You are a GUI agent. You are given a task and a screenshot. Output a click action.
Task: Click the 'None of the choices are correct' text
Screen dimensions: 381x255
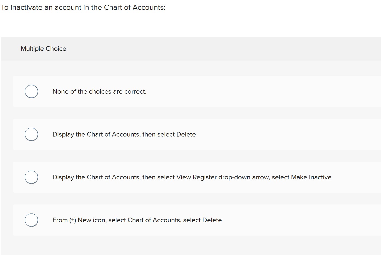(x=99, y=91)
